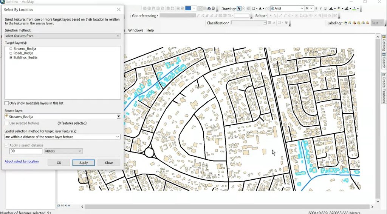Open About select by location link
The height and width of the screenshot is (214, 387).
[x=22, y=162]
